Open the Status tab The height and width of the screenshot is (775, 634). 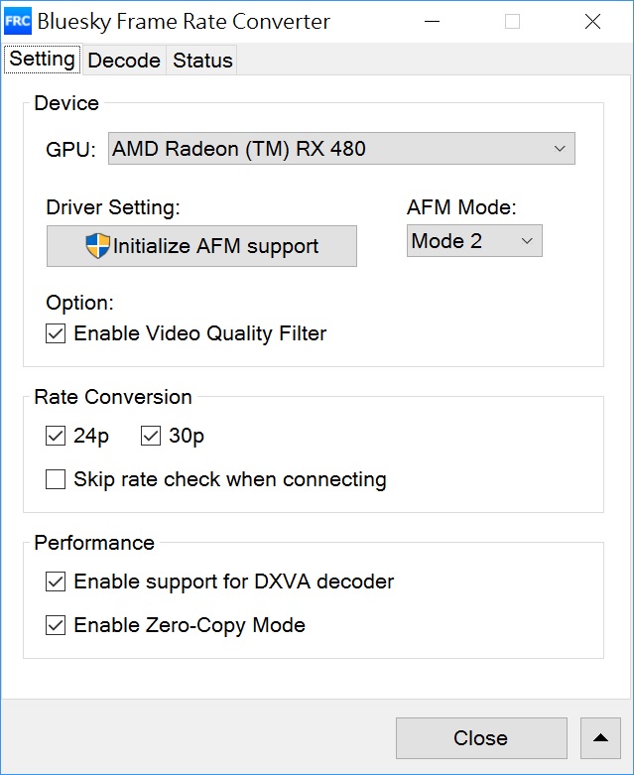pos(202,61)
